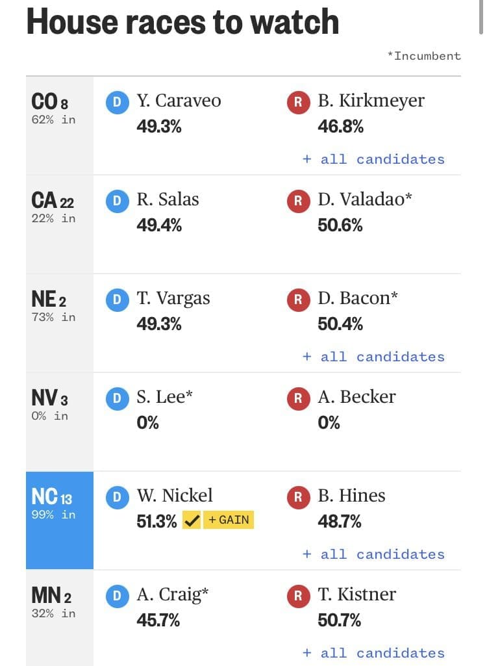The image size is (487, 666).
Task: Click the red R icon beside D. Valadao
Action: 298,200
